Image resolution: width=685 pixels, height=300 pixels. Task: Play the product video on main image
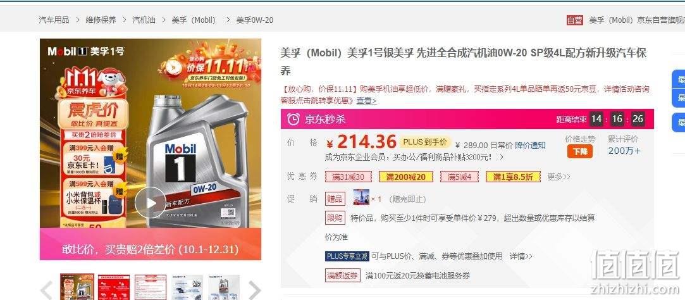click(x=151, y=203)
